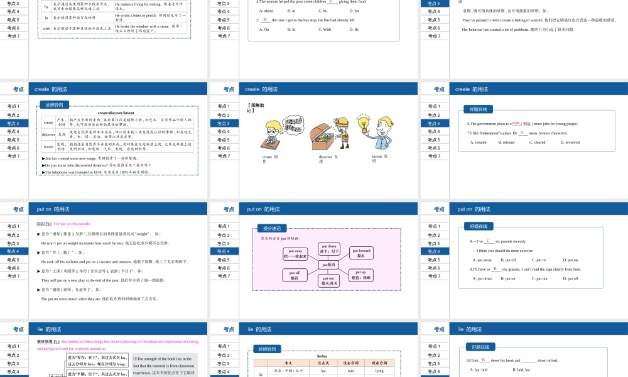Choose 'C. With' under question 5

coord(325,30)
